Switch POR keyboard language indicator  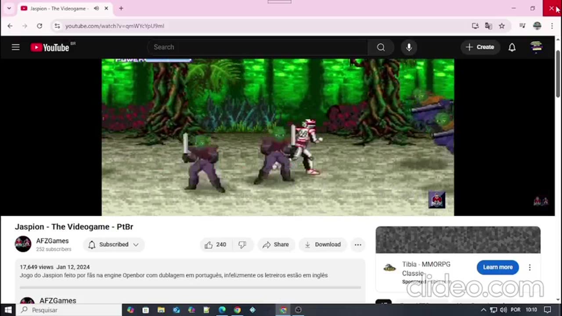pos(515,310)
